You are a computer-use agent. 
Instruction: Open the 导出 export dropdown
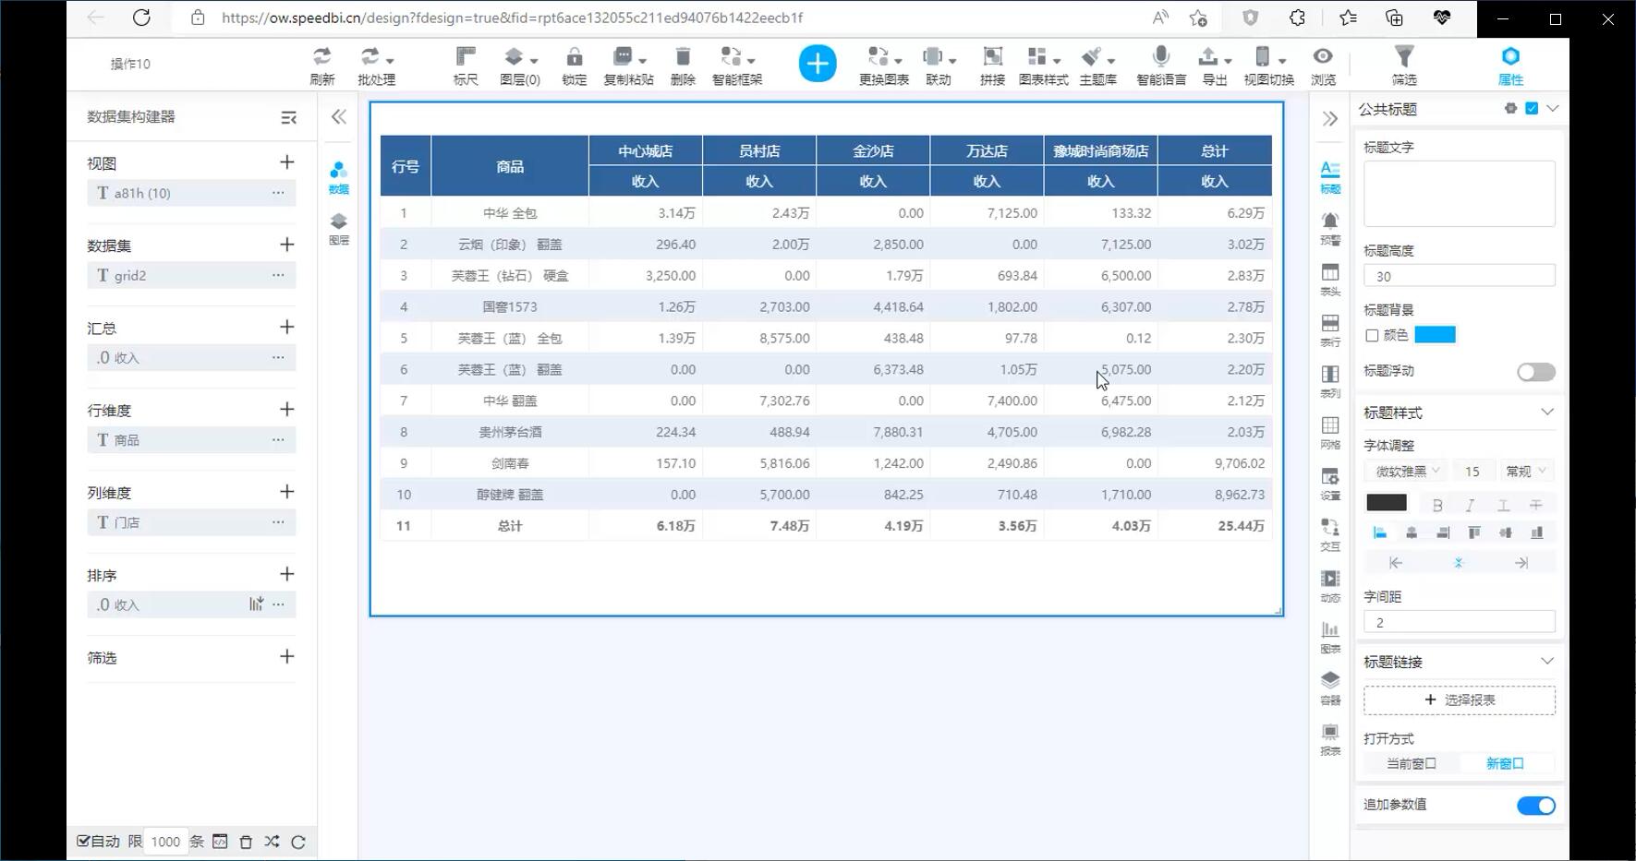[1214, 57]
